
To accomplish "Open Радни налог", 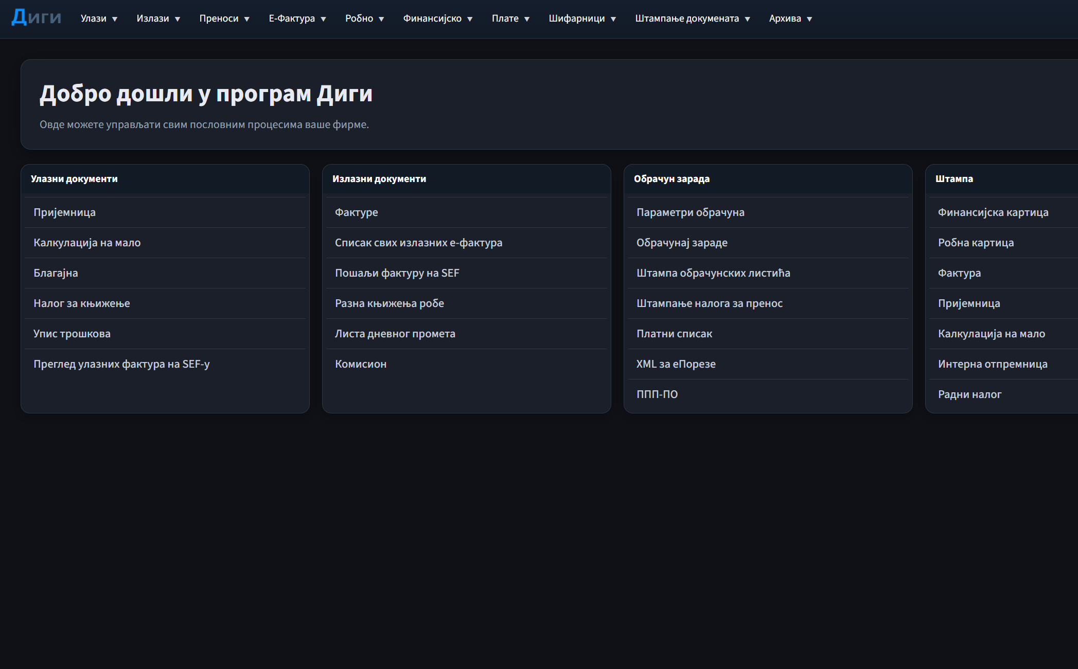I will tap(1003, 394).
